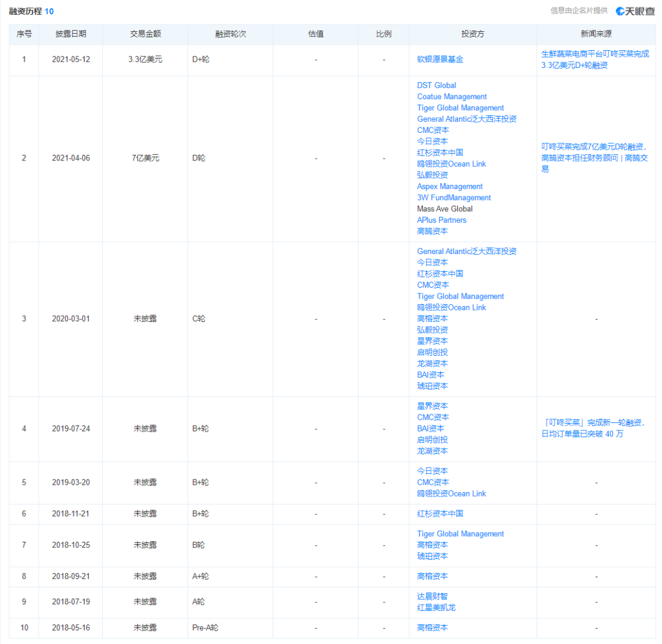
Task: Click General Atlantic泛大西洋投资 in the 2021-04-06 row
Action: pyautogui.click(x=466, y=119)
